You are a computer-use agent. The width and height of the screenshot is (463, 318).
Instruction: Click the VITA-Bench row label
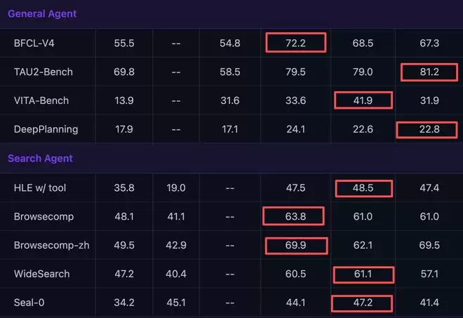pos(41,100)
